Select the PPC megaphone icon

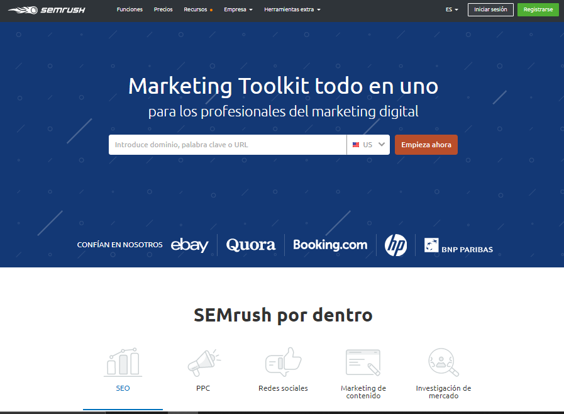(x=203, y=362)
